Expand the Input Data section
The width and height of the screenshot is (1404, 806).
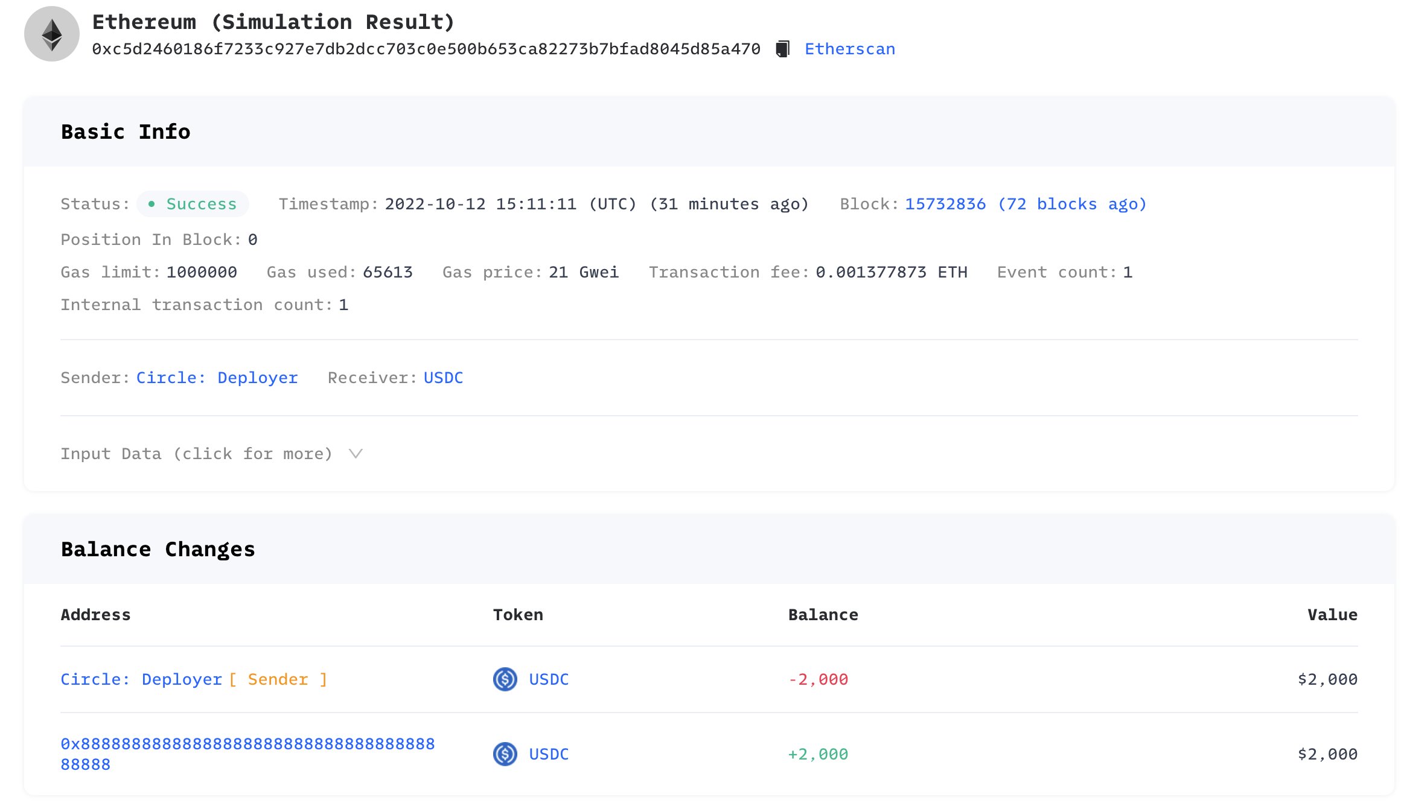[196, 453]
